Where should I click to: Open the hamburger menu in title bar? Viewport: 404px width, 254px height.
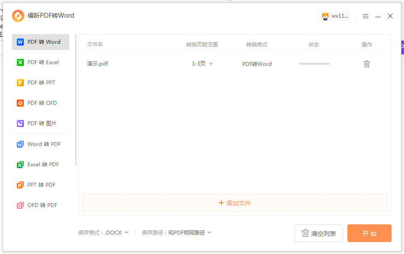(366, 16)
